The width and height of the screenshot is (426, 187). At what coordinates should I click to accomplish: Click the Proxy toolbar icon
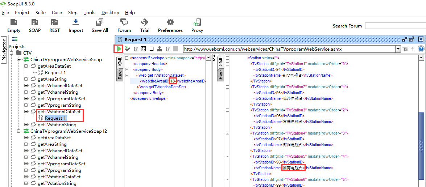click(x=197, y=22)
